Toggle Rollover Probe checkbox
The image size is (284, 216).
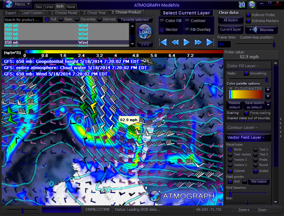(x=248, y=15)
